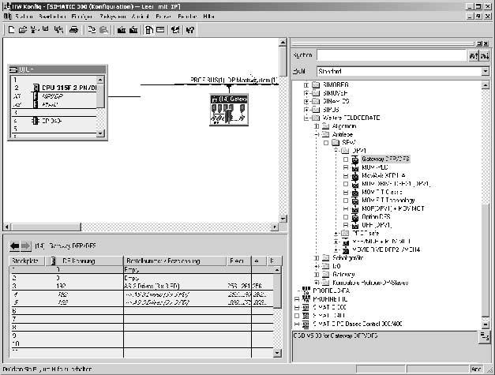
Task: Collapse the Weitere FELDGERÄTE folder
Action: pos(306,118)
